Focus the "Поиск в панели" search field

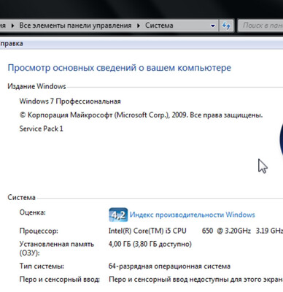tap(260, 26)
